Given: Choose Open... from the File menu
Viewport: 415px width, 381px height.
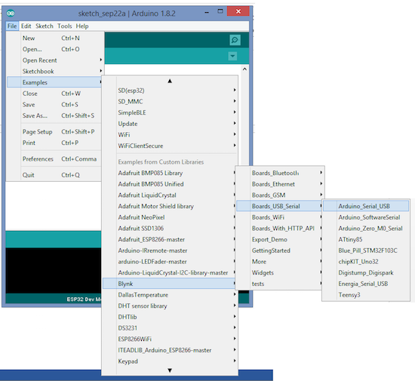Looking at the screenshot, I should pyautogui.click(x=55, y=49).
